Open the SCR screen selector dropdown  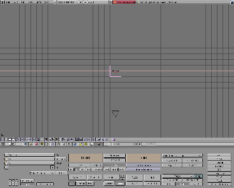55,2
